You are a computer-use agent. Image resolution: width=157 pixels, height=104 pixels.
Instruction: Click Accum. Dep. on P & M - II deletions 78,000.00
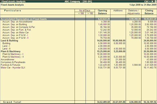pyautogui.click(x=136, y=38)
